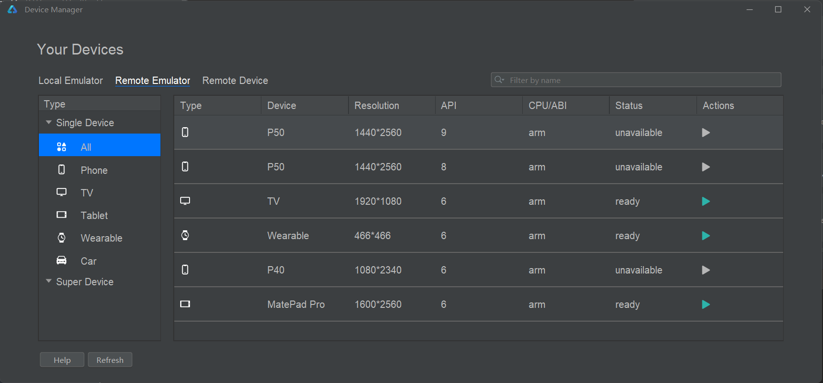The image size is (823, 383).
Task: Click the TV monitor icon in Type sidebar
Action: click(x=62, y=192)
